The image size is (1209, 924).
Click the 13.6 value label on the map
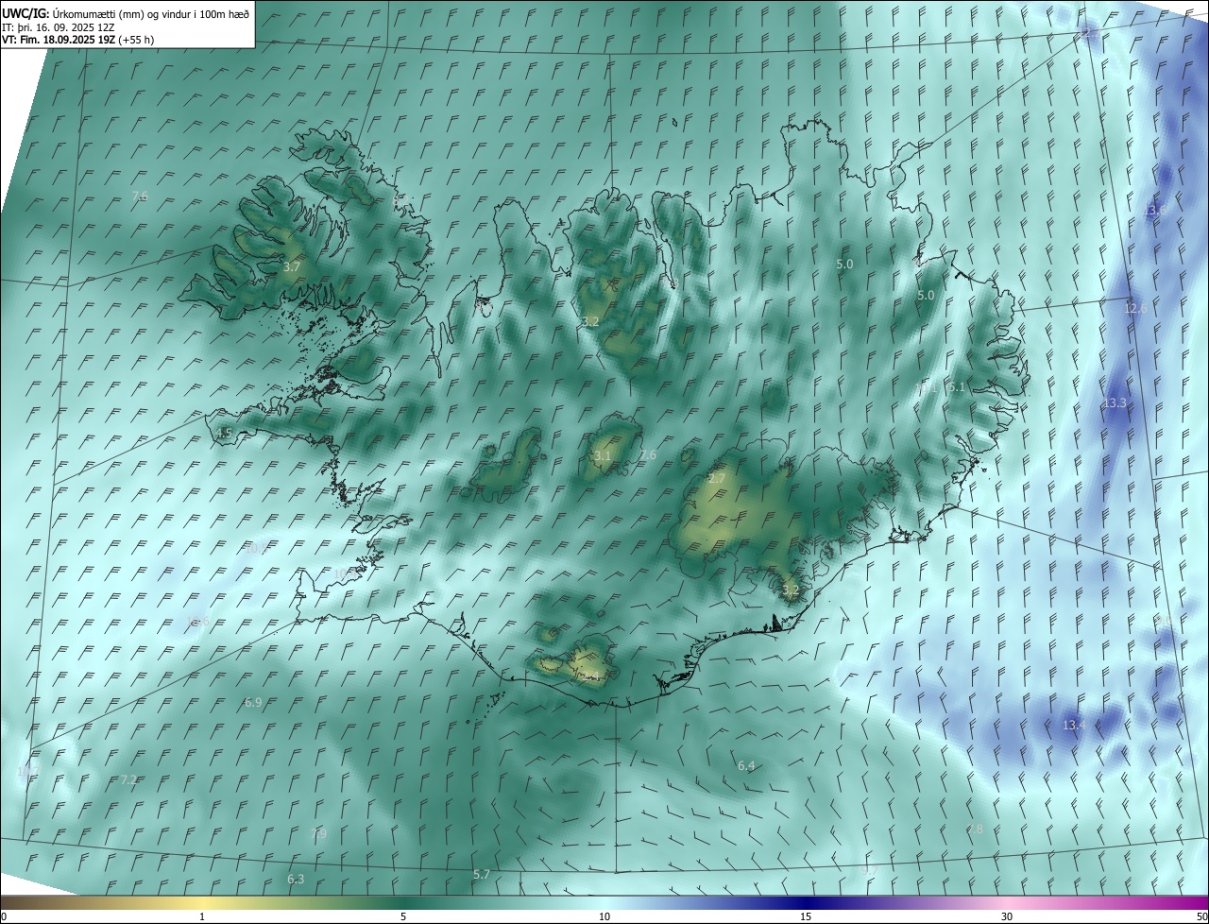point(1155,210)
